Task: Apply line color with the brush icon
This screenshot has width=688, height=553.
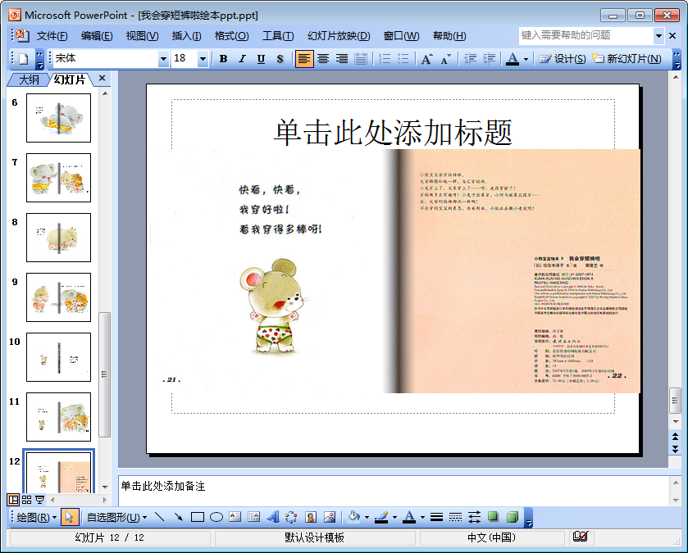Action: [381, 517]
